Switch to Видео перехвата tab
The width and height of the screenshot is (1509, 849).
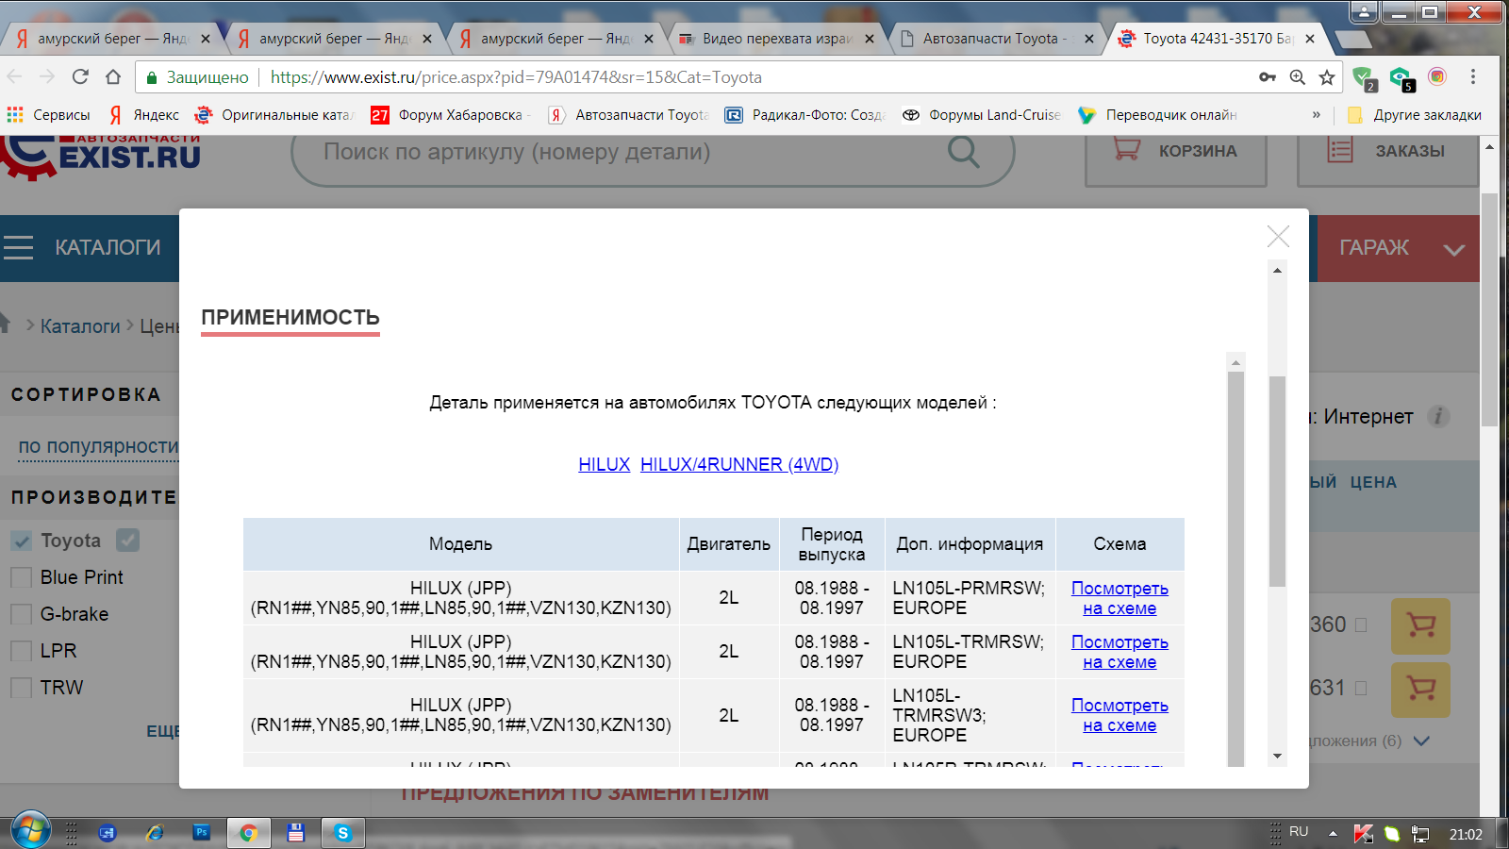(x=775, y=39)
